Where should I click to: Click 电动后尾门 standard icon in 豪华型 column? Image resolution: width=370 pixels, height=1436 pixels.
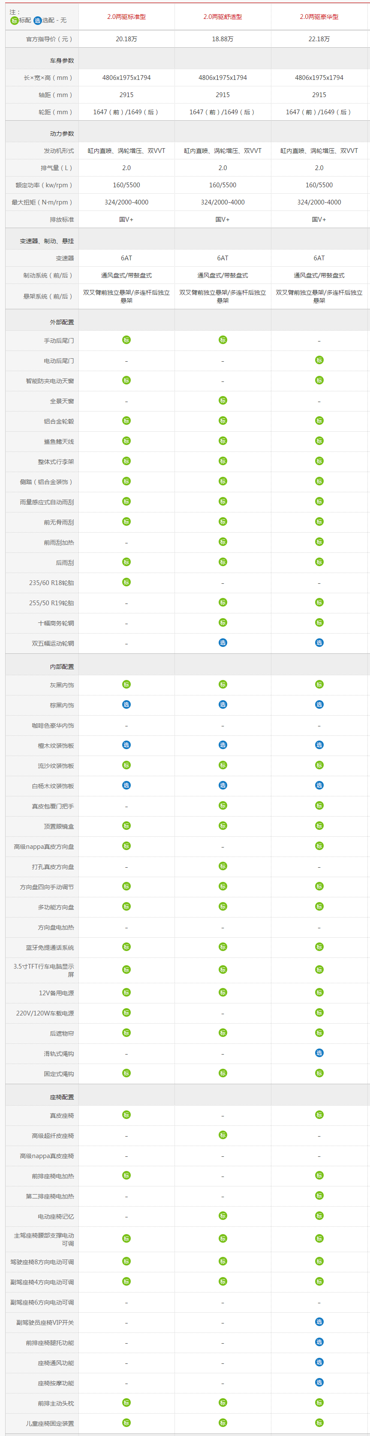[x=319, y=360]
